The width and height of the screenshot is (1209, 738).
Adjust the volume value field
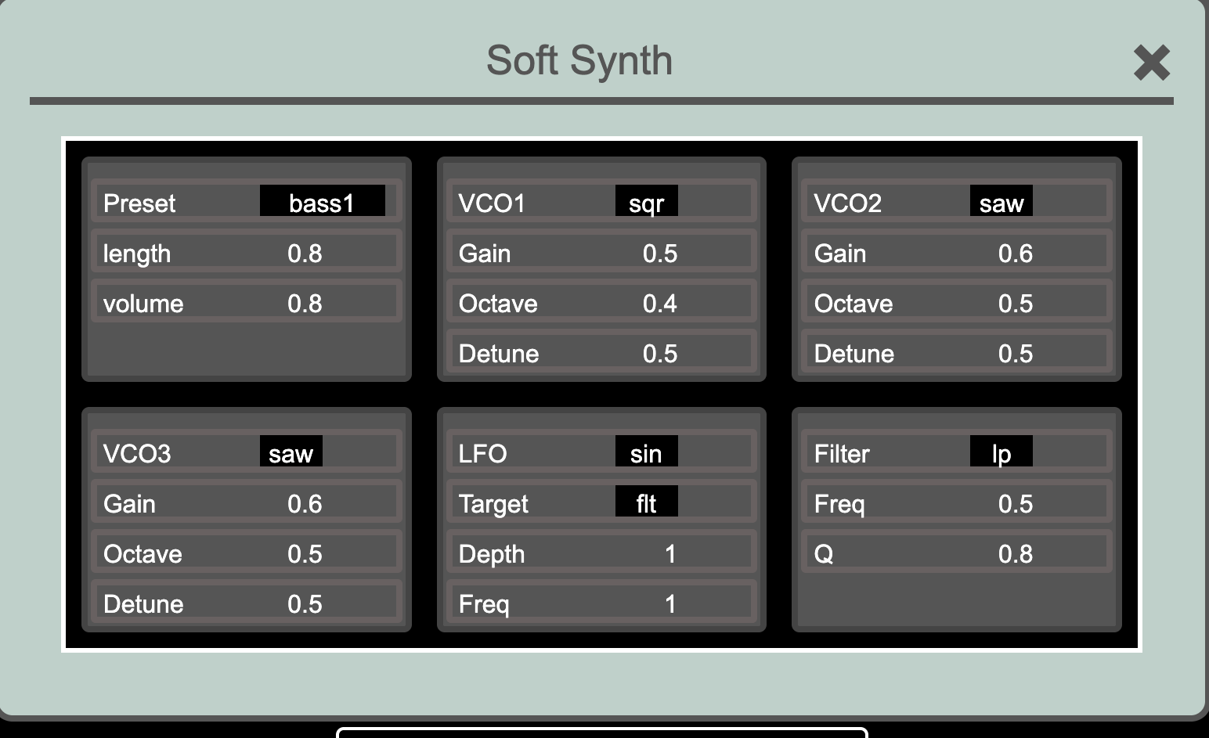tap(305, 303)
